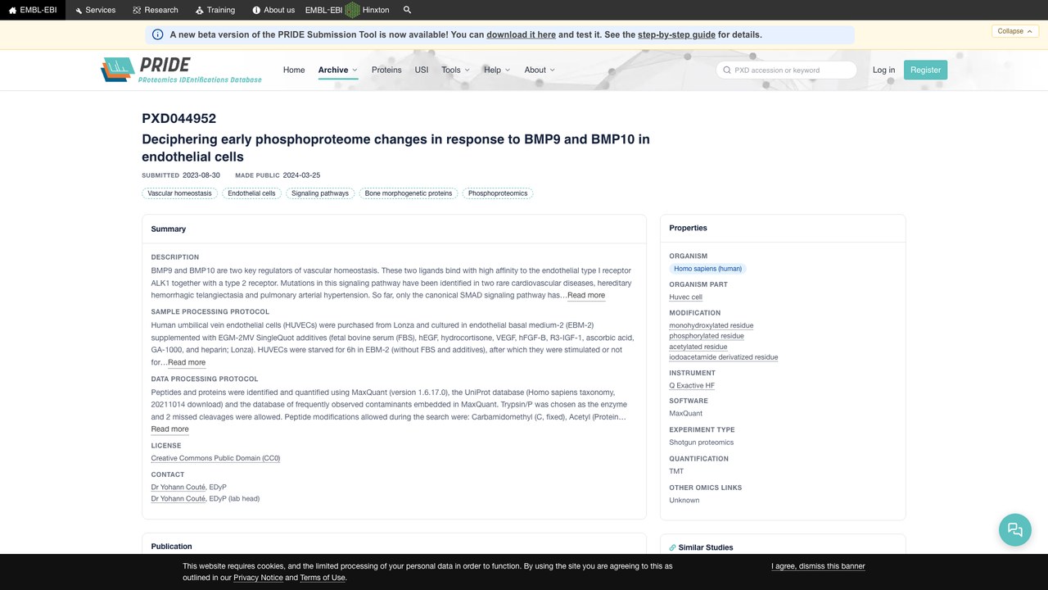Viewport: 1048px width, 590px height.
Task: Click the Log in link
Action: (883, 70)
